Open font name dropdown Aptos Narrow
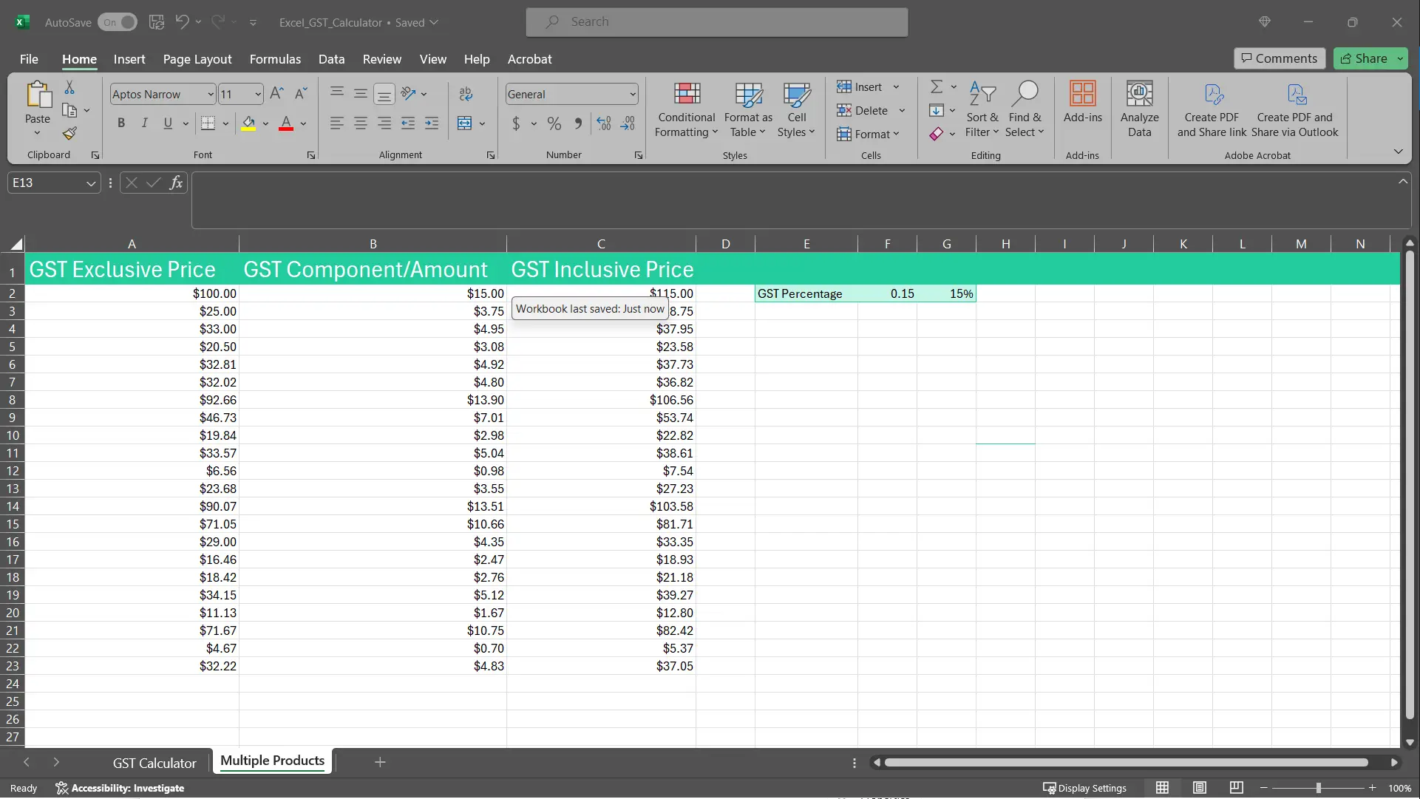This screenshot has height=799, width=1420. coord(211,94)
